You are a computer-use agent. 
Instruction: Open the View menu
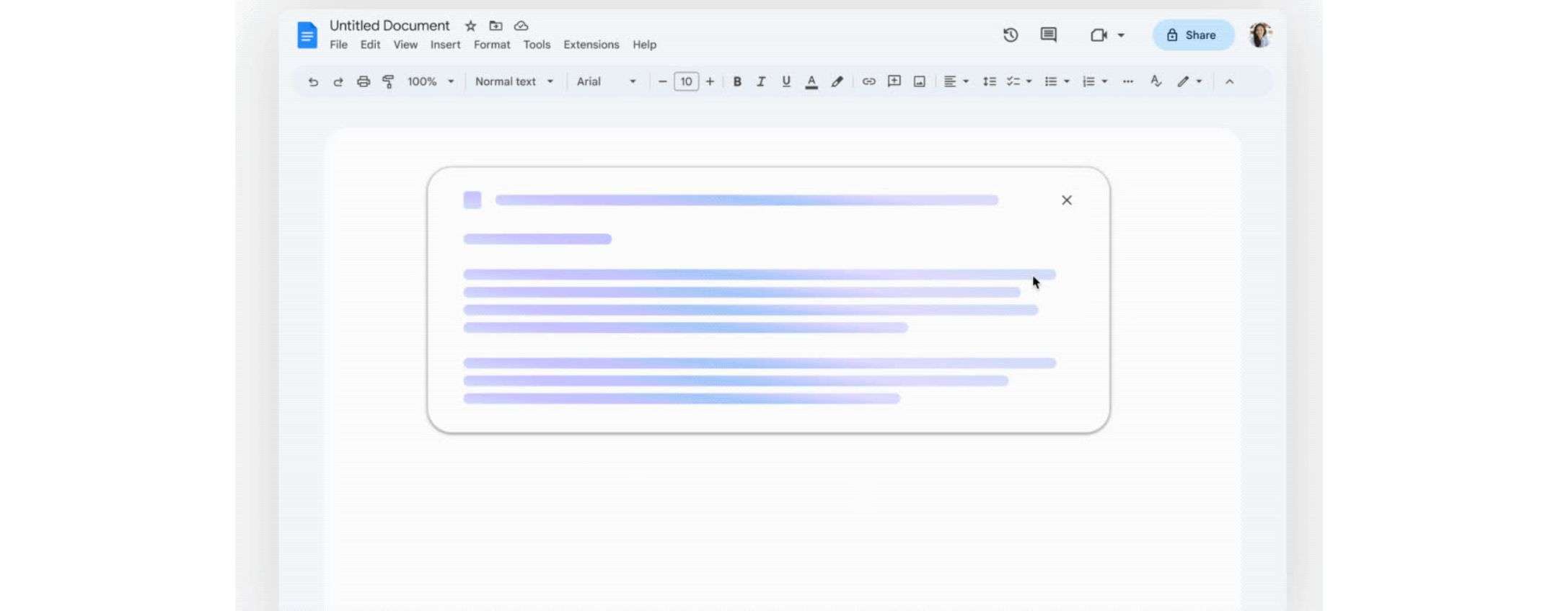tap(405, 45)
